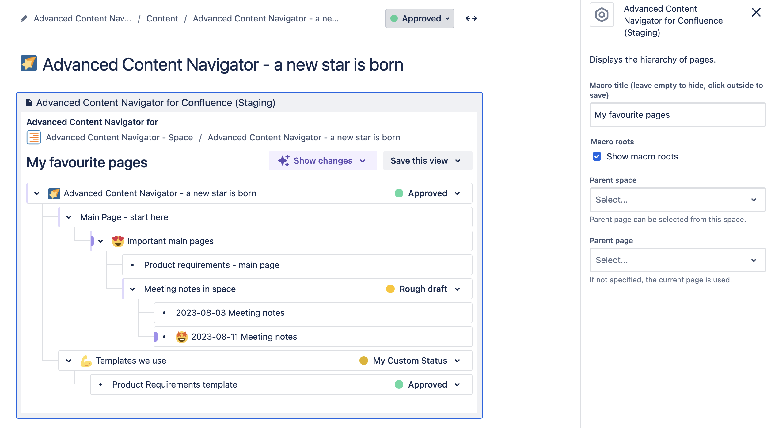Screen dimensions: 771x428
Task: Open the Advanced Content Navigator - a ne... breadcrumb
Action: coord(266,19)
